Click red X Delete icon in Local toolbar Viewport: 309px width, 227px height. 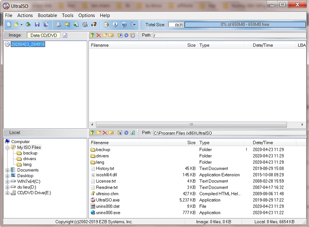[x=105, y=133]
